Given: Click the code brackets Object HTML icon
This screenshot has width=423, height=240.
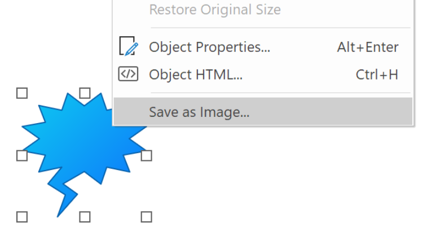Looking at the screenshot, I should click(128, 74).
